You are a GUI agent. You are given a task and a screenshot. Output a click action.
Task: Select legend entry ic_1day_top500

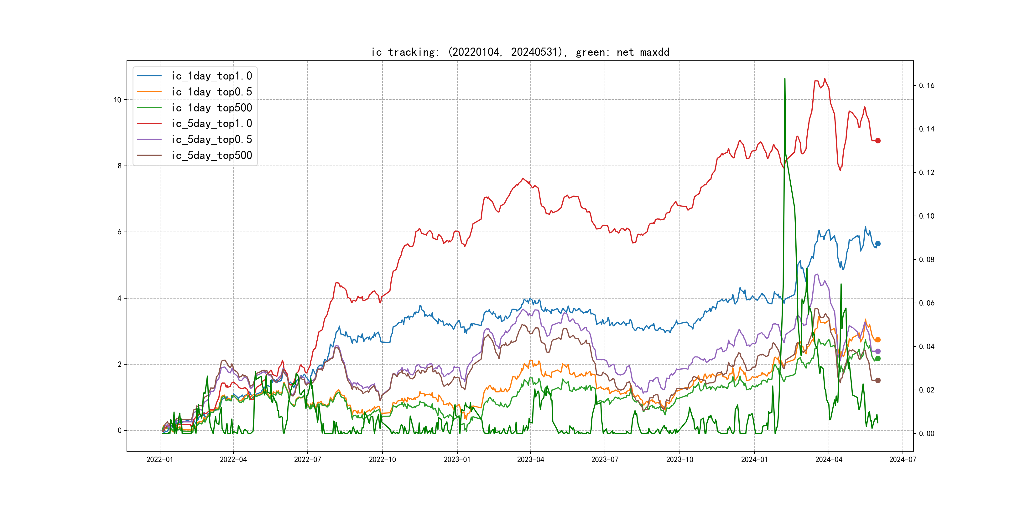click(211, 108)
